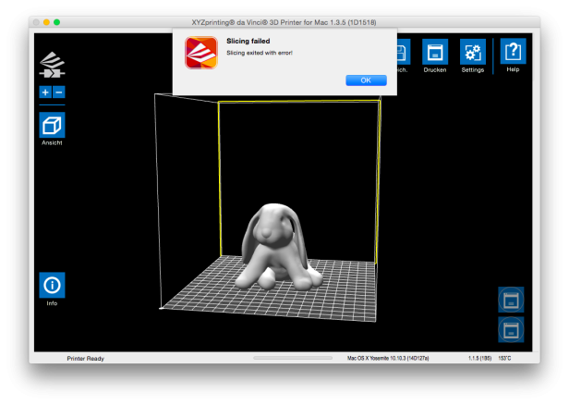Viewport: 569px width, 405px height.
Task: Click the Slicing failed heading
Action: pos(248,41)
